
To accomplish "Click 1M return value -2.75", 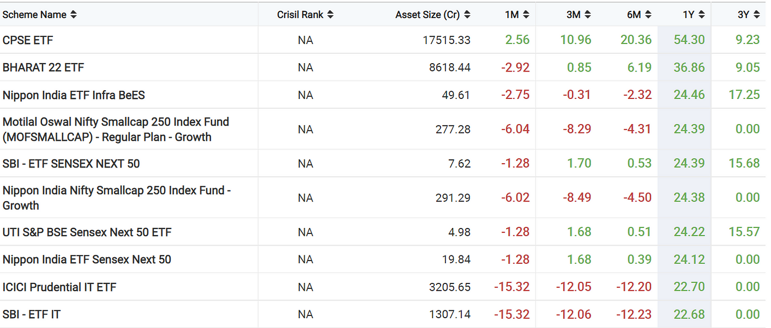I will [x=515, y=95].
